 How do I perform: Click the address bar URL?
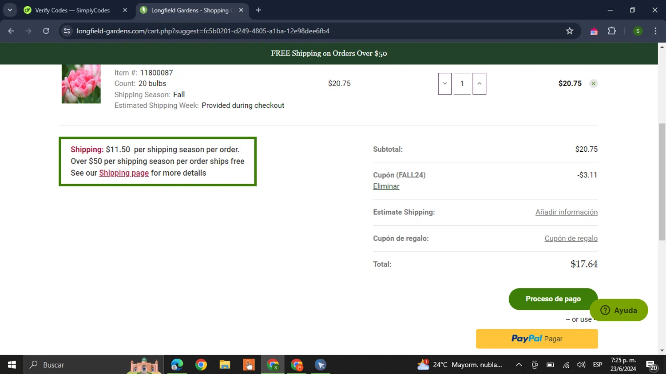203,31
